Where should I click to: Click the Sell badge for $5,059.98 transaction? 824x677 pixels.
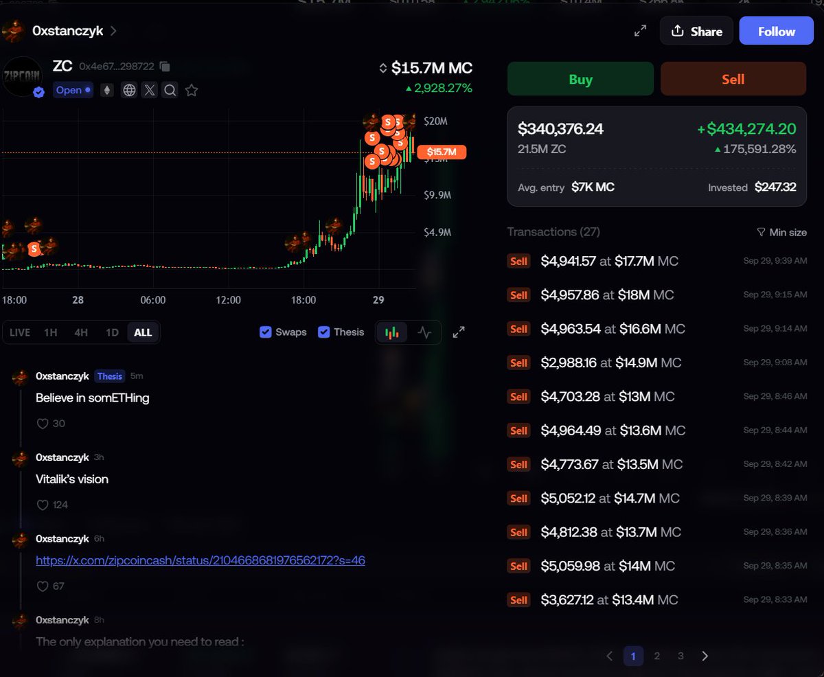[518, 566]
